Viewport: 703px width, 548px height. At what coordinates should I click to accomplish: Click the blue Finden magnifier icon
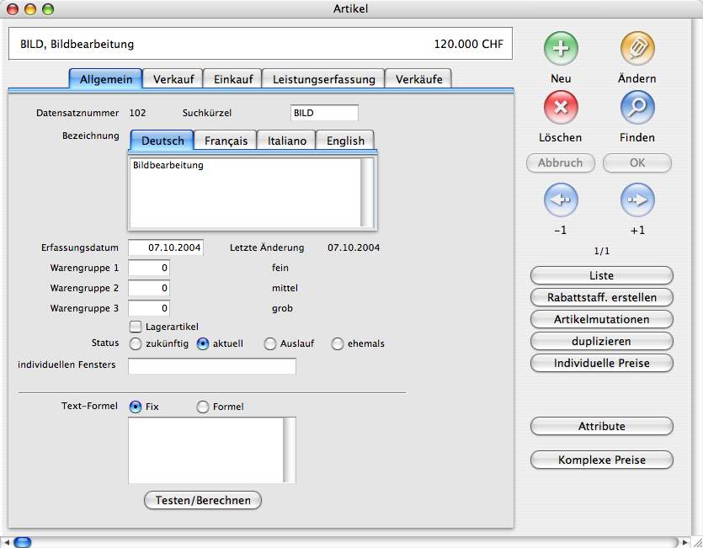(637, 108)
